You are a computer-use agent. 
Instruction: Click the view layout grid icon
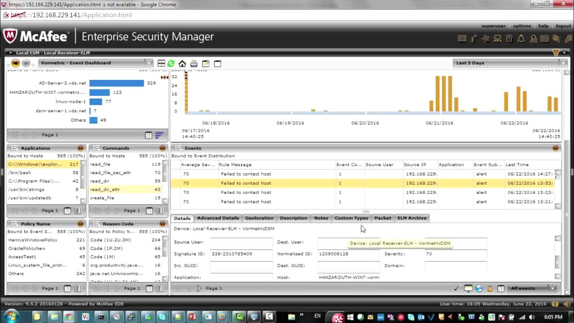[161, 63]
